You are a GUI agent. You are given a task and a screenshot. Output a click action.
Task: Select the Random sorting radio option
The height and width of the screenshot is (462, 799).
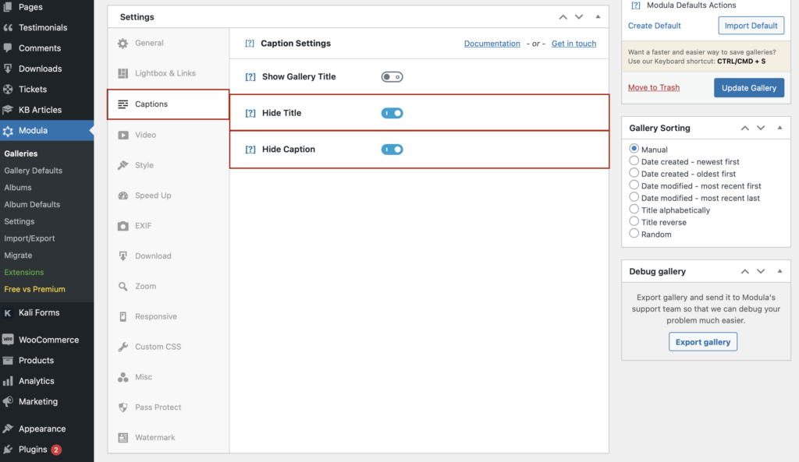634,234
